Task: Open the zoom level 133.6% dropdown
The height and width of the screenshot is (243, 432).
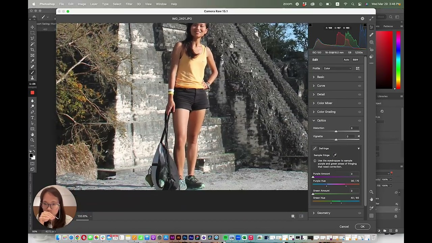Action: point(84,216)
